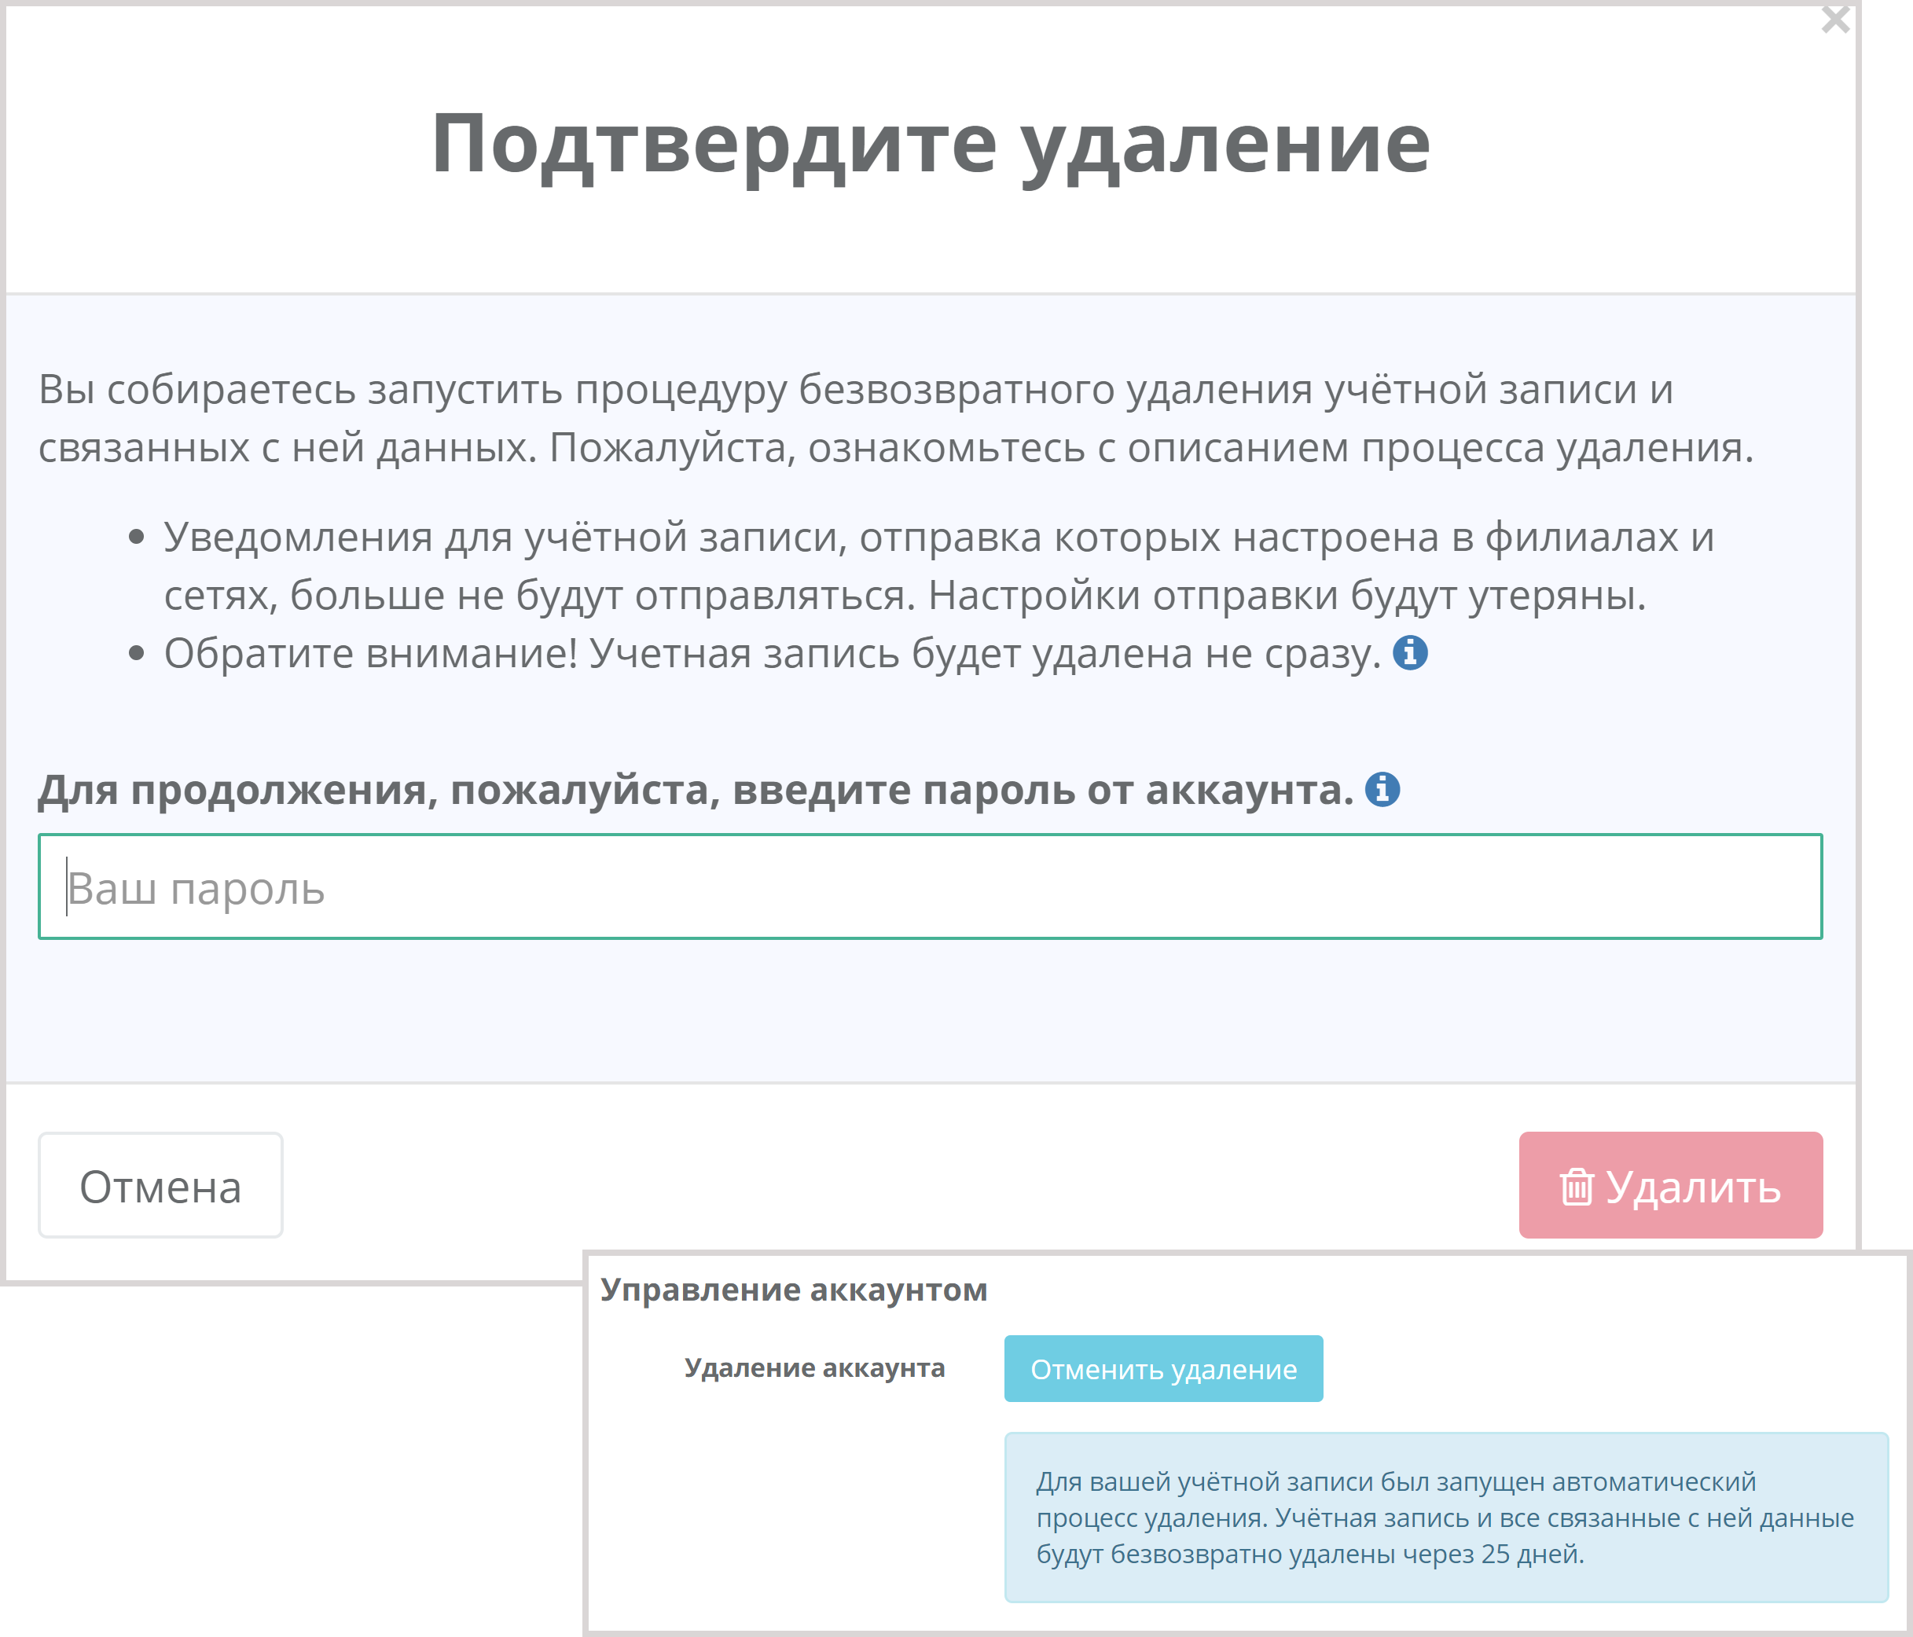This screenshot has height=1637, width=1913.
Task: Focus the 'Ваш пароль' password field
Action: pos(930,886)
